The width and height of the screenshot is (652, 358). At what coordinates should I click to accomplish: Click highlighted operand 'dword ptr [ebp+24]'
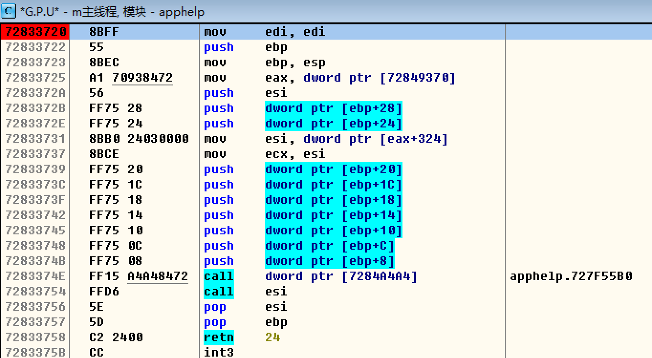(333, 124)
